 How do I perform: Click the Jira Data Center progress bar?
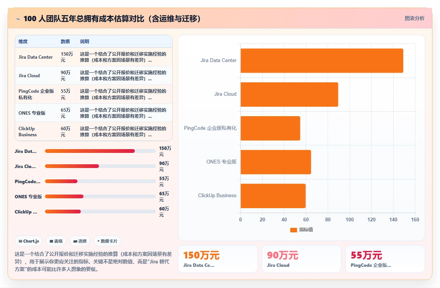(100, 151)
